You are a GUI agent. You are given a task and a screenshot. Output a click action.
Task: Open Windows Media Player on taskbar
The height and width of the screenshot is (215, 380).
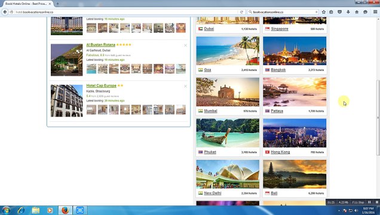click(50, 210)
